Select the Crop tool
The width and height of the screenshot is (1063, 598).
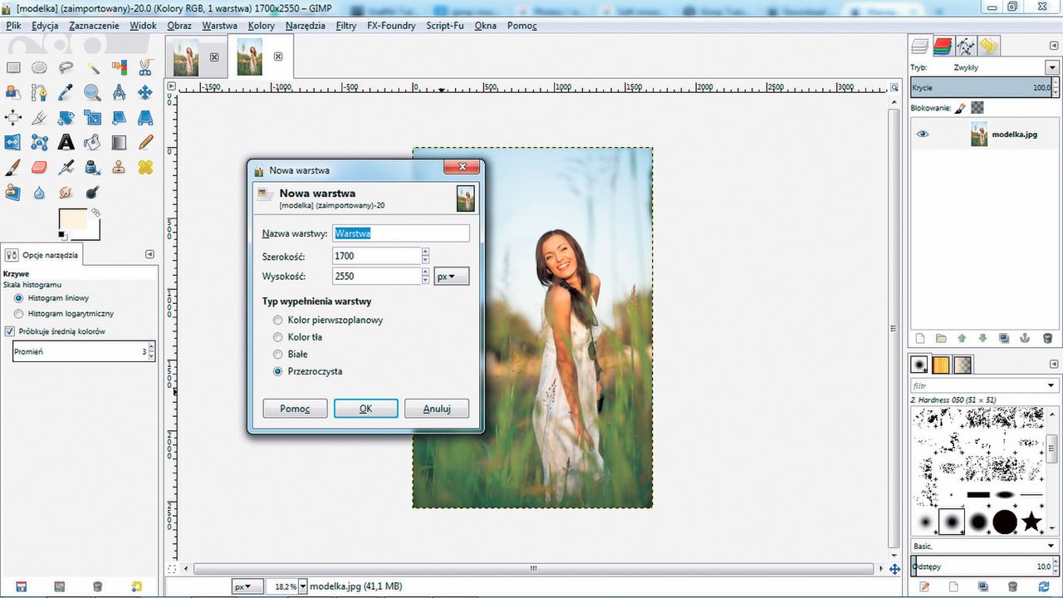39,118
